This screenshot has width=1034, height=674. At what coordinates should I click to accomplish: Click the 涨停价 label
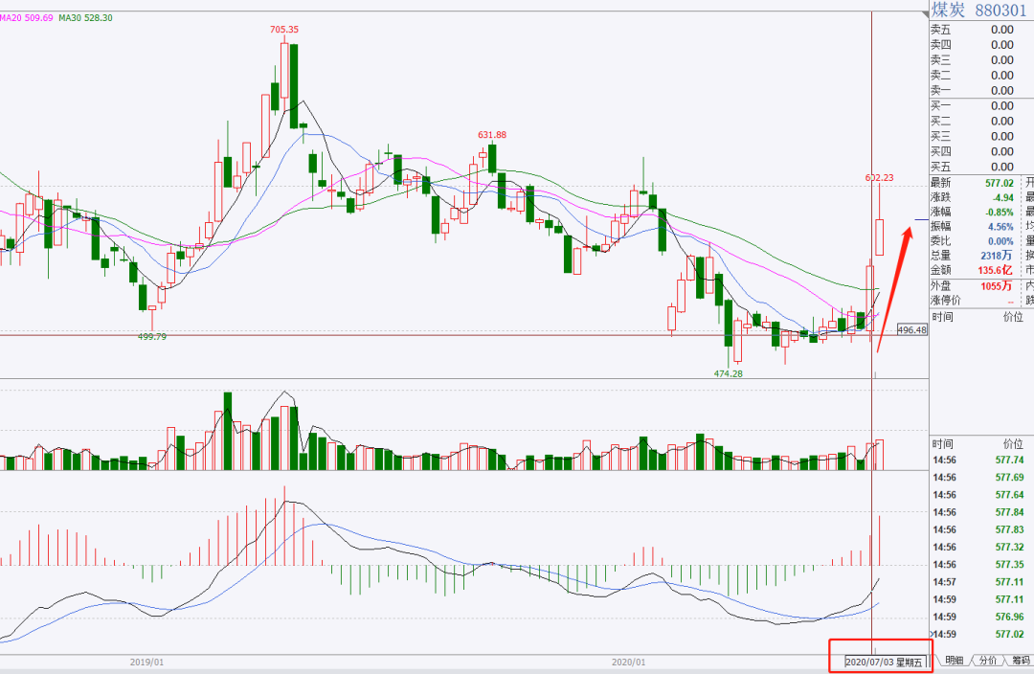tap(946, 301)
